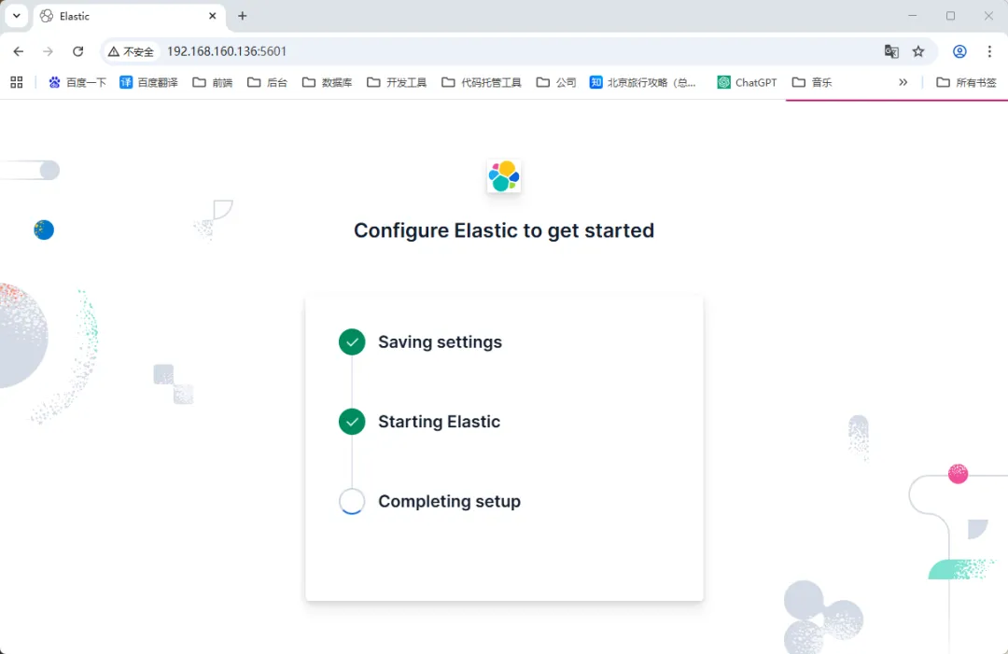Click the Starting Elastic green checkmark icon
1008x654 pixels.
(352, 422)
